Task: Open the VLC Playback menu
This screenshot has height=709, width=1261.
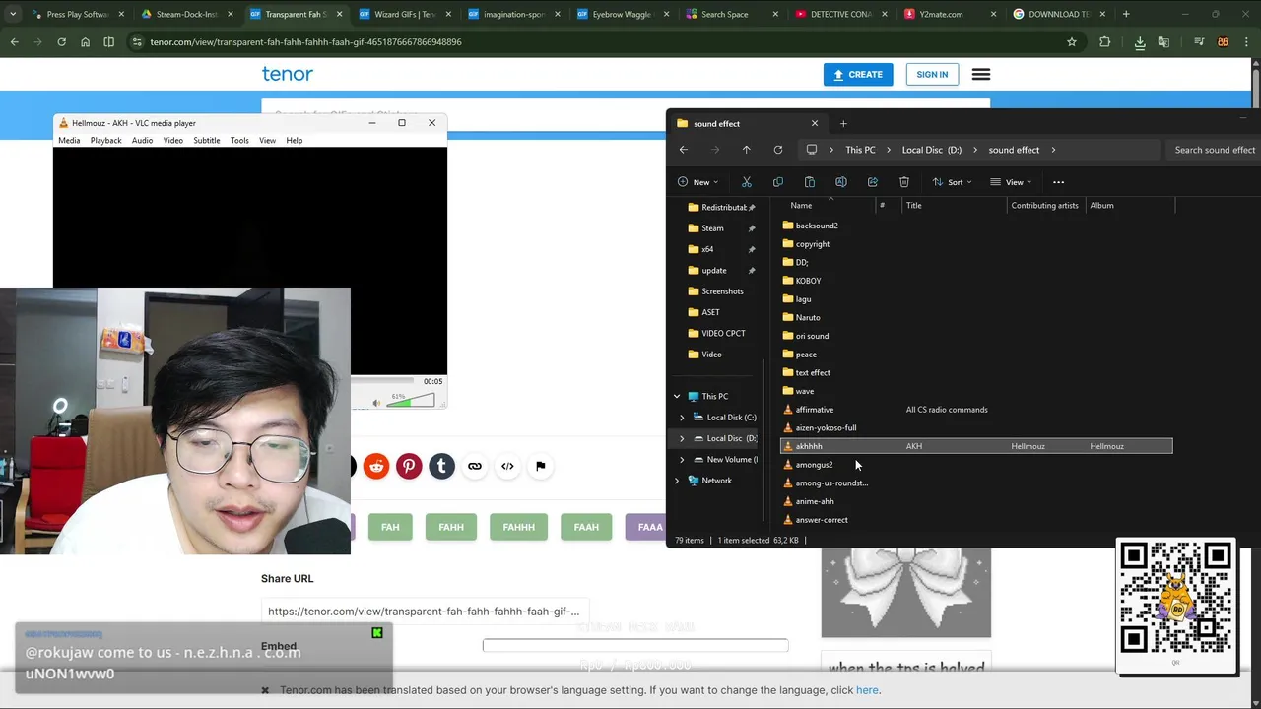Action: click(x=105, y=141)
